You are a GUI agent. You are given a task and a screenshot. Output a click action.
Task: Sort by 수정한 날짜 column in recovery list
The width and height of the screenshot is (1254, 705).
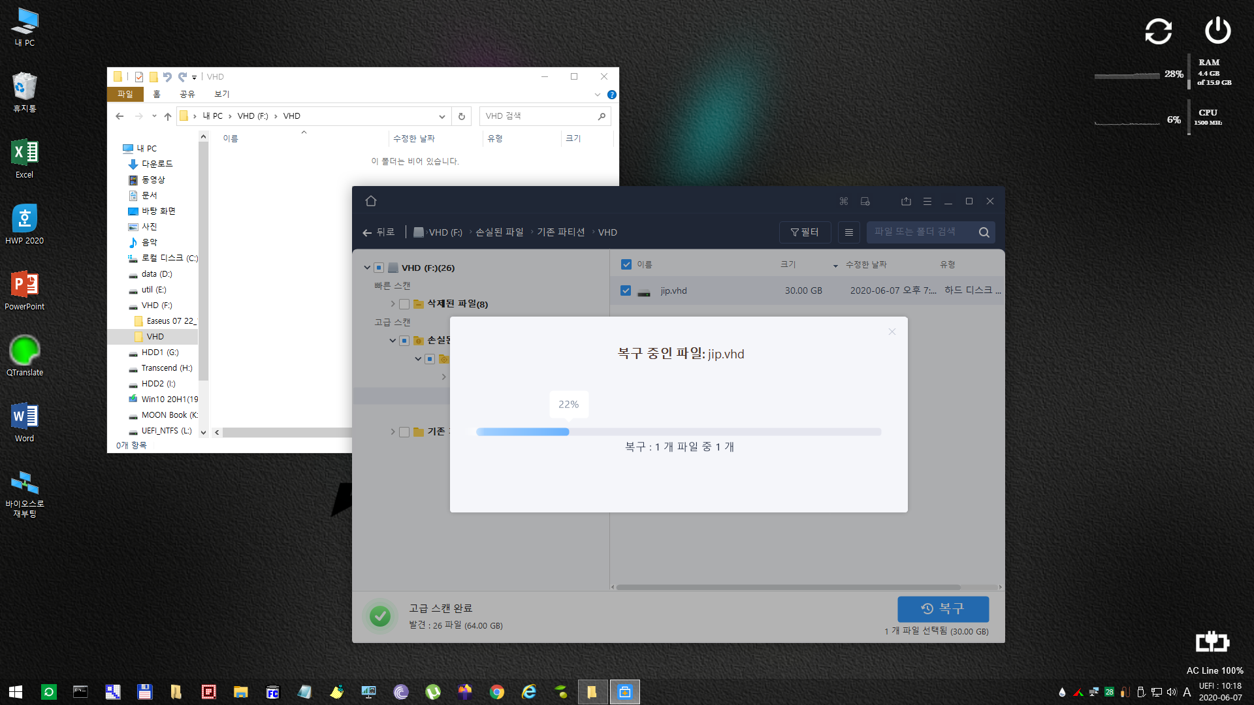click(866, 264)
